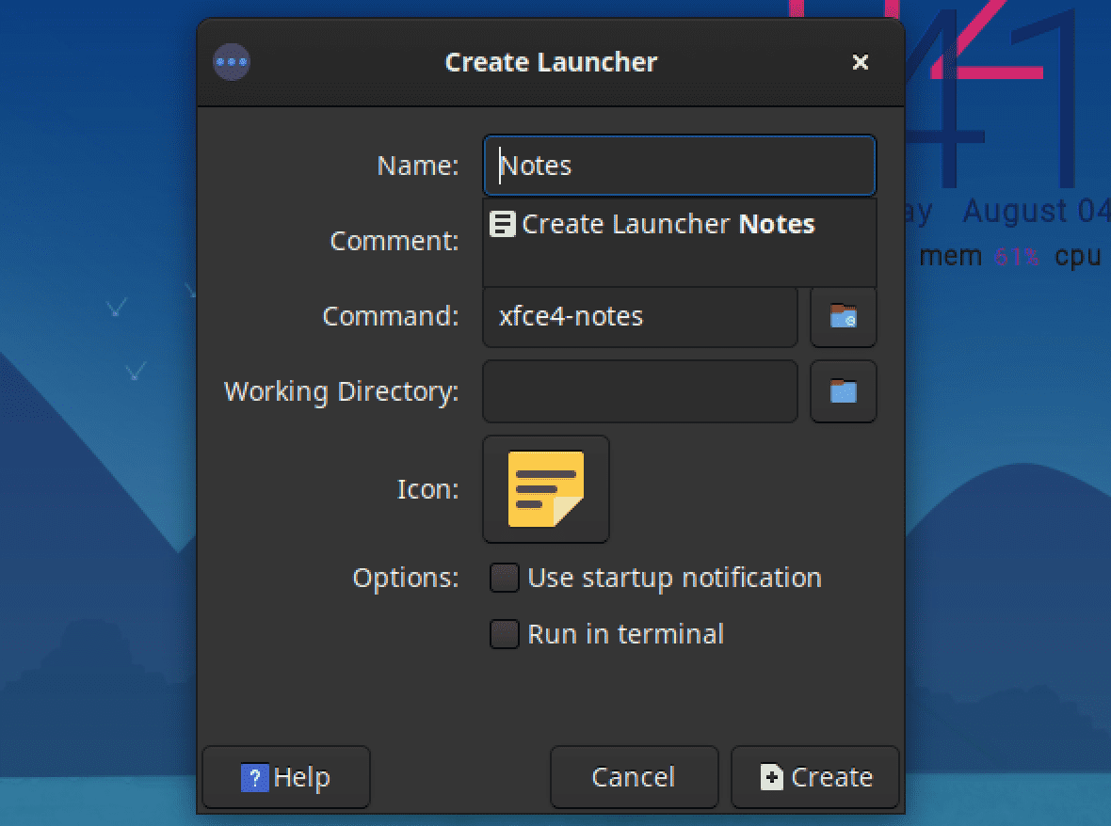Select the 'Create Launcher Notes' suggestion
This screenshot has width=1111, height=826.
680,224
